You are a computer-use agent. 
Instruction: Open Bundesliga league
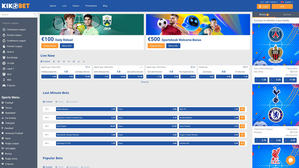click(12, 57)
